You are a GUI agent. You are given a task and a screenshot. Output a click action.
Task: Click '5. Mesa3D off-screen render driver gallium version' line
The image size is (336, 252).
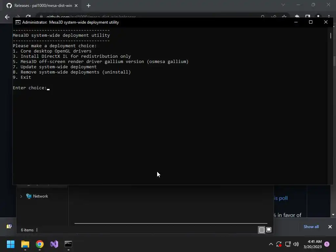tap(100, 62)
